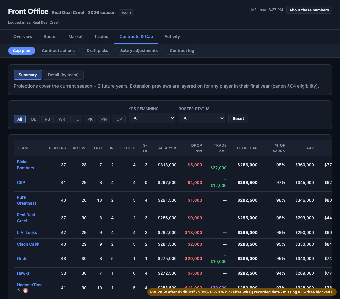Click the hammer icon under HammerTime
Viewport: 340px width, 299px height.
point(19,291)
